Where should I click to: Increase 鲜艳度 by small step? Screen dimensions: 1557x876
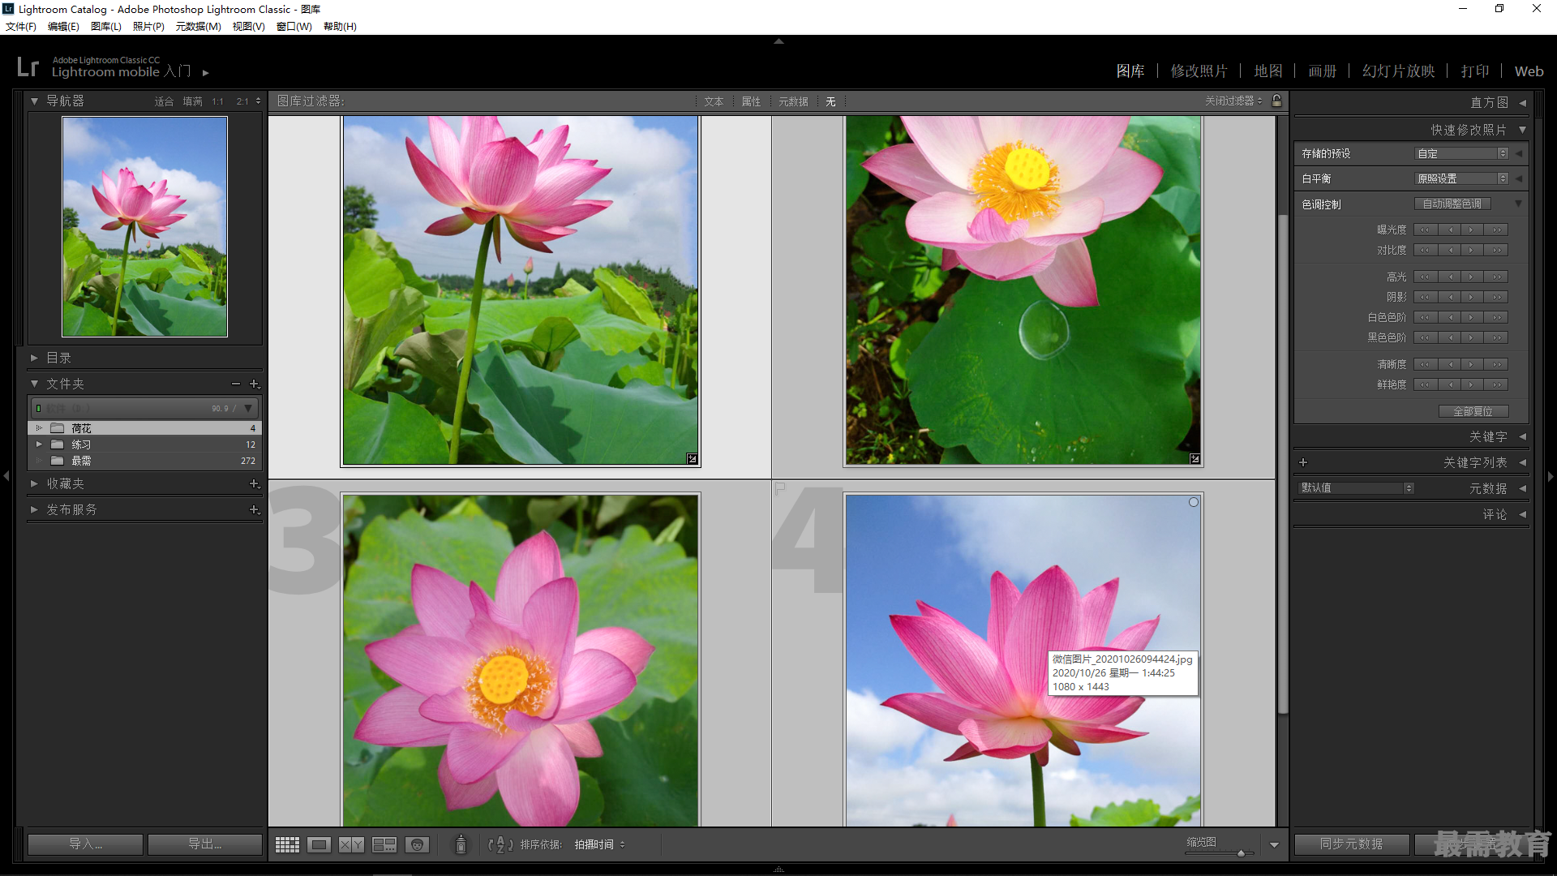tap(1471, 384)
